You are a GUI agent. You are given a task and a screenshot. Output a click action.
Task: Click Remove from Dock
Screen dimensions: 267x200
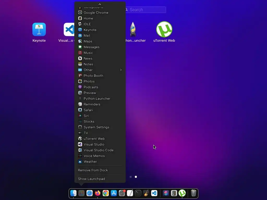point(100,170)
